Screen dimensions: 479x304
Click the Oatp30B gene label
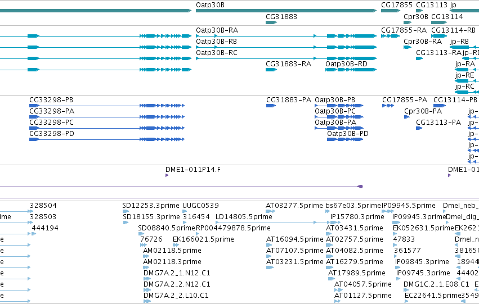(x=210, y=5)
